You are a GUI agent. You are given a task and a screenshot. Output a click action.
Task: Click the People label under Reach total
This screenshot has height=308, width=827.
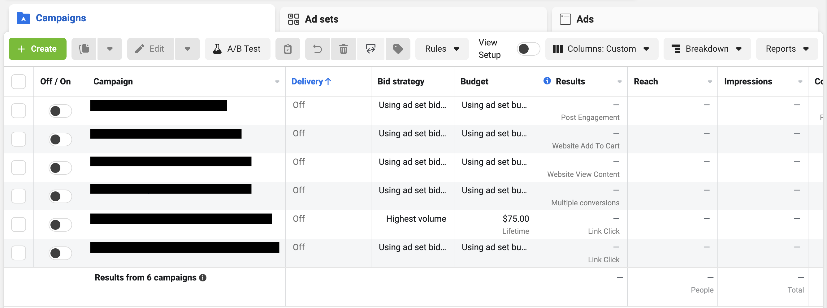tap(702, 290)
